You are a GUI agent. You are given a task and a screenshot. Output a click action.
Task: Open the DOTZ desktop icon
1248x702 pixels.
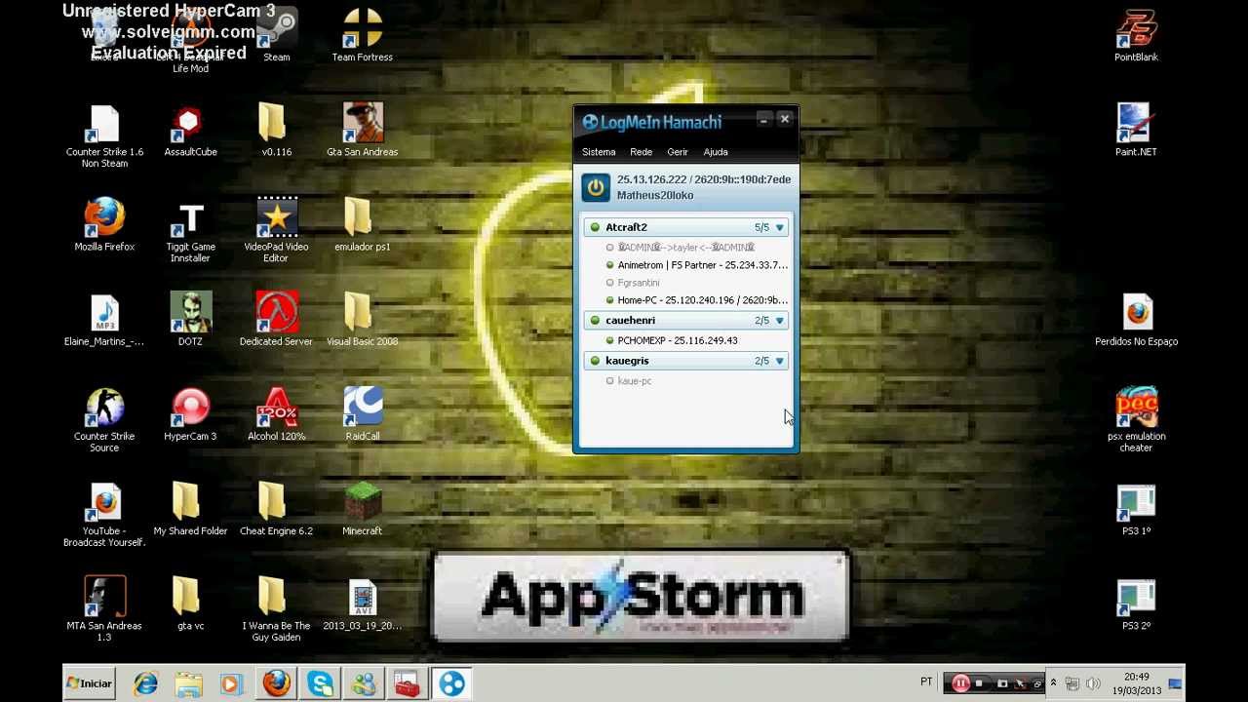[x=190, y=320]
